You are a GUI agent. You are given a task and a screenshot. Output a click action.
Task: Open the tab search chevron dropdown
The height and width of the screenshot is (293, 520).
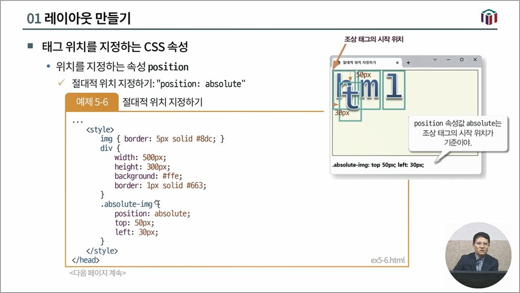tap(435, 60)
